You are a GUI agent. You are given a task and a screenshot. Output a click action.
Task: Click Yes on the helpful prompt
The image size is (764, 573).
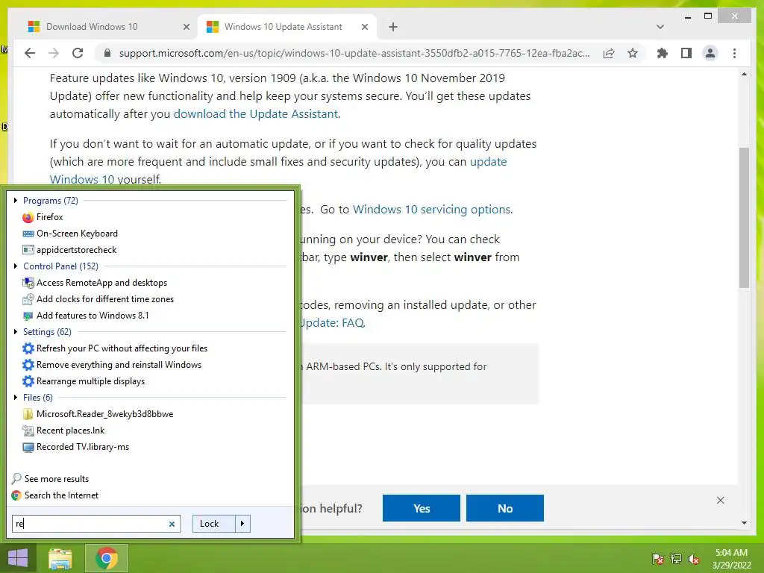coord(422,508)
